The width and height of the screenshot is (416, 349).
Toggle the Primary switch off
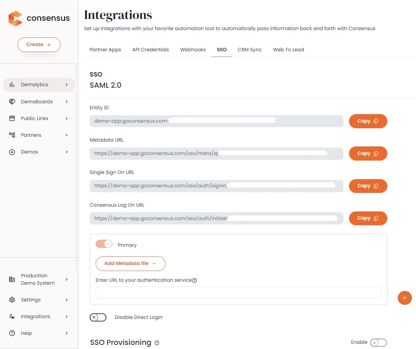[x=104, y=244]
